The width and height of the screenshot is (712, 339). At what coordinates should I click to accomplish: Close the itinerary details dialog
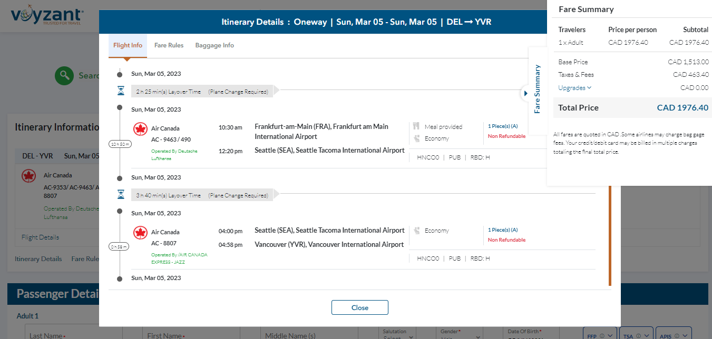tap(359, 307)
